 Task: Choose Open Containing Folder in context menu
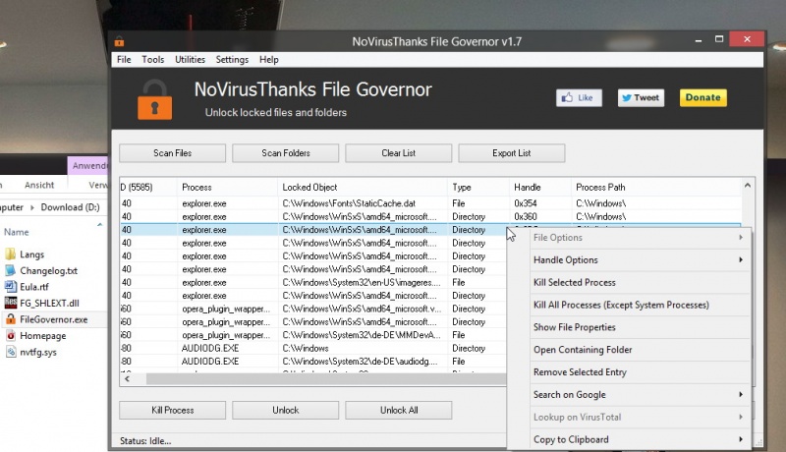[x=640, y=350]
